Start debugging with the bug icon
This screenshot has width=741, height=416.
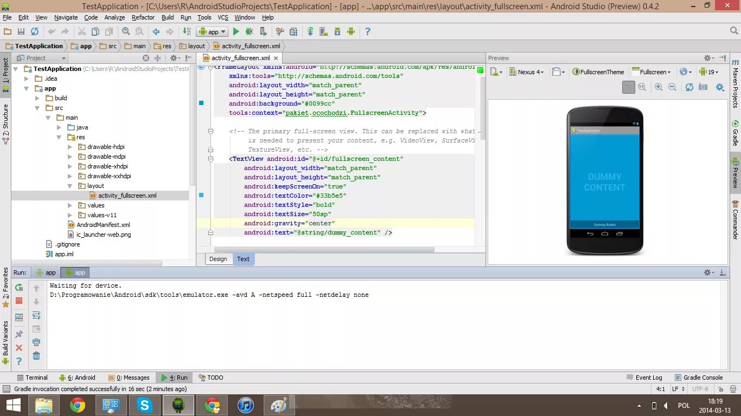pyautogui.click(x=250, y=32)
